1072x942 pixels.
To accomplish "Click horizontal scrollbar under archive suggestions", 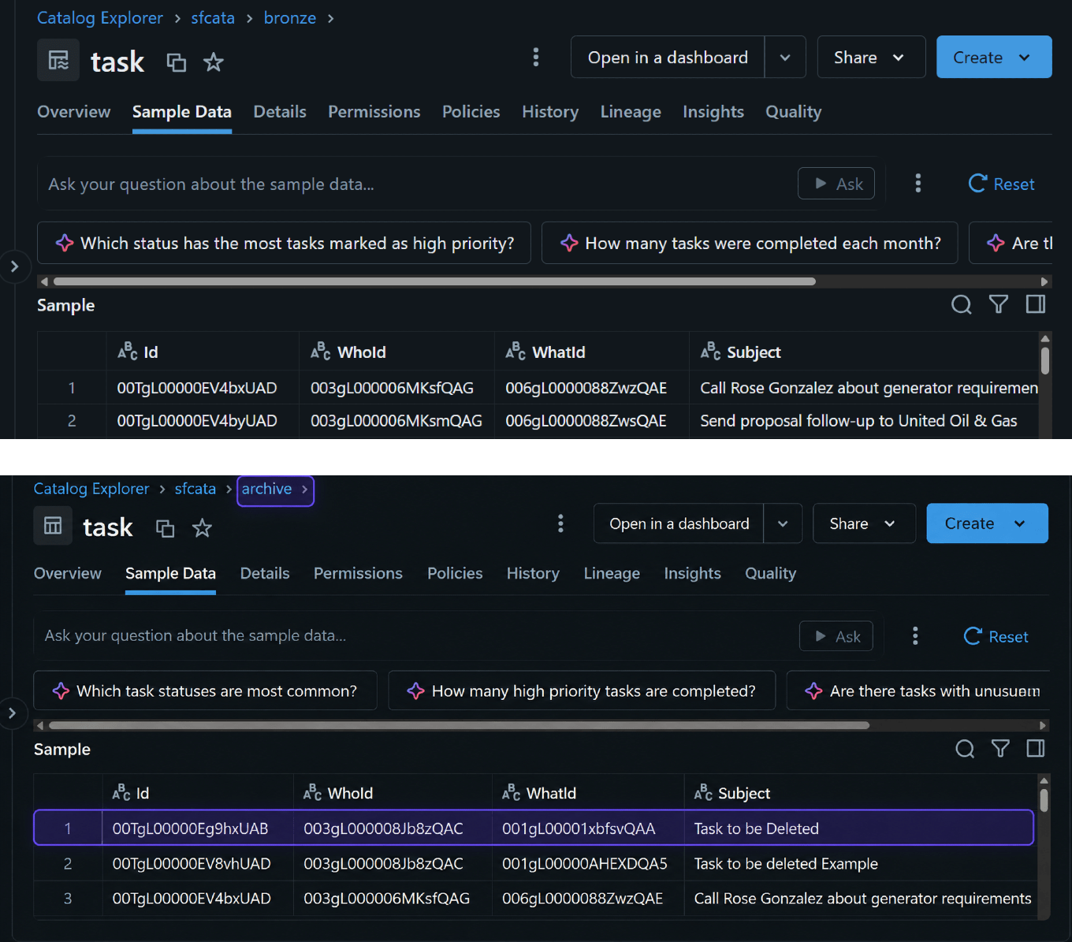I will (460, 725).
